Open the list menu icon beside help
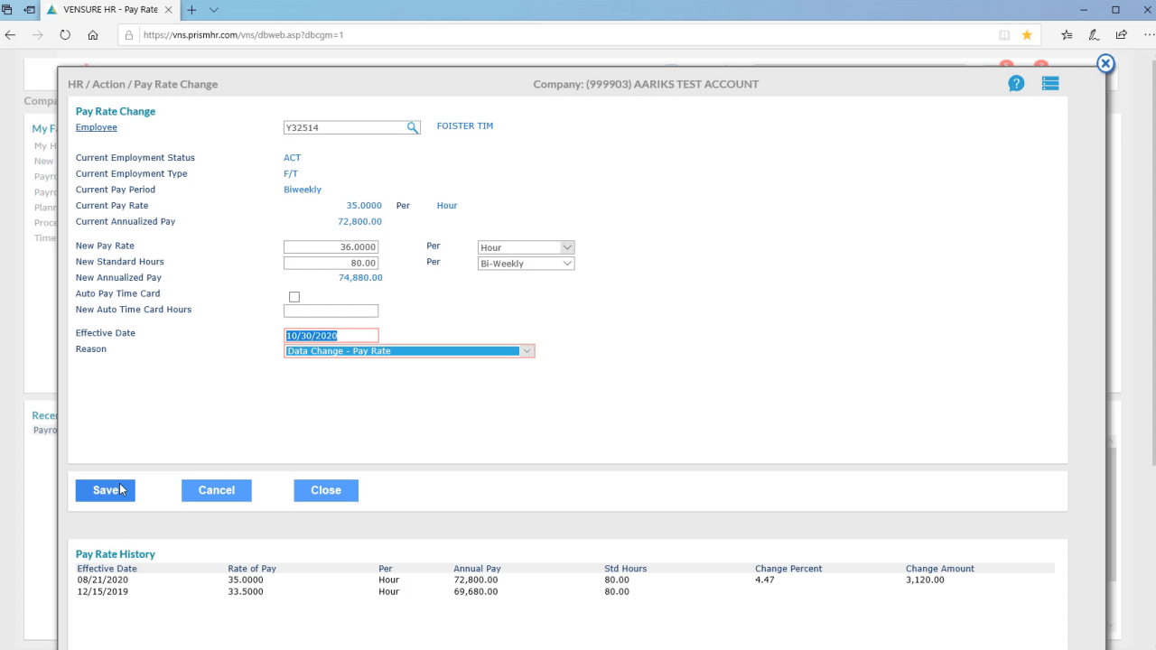This screenshot has width=1156, height=650. pyautogui.click(x=1049, y=84)
